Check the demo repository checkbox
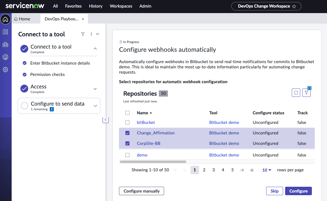Viewport: 327px width, 201px height. click(x=127, y=155)
